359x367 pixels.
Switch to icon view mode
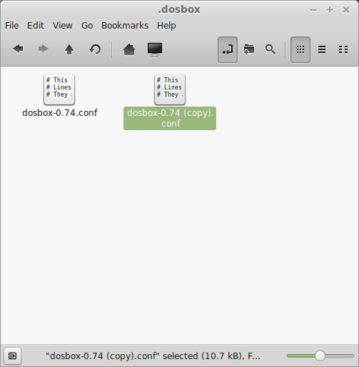click(300, 49)
